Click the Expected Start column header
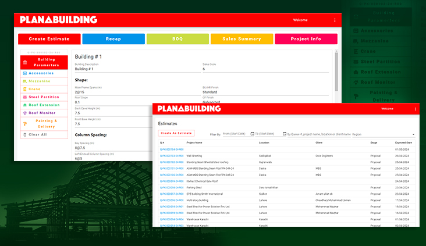Viewport: 426px width, 246px height. pyautogui.click(x=403, y=143)
